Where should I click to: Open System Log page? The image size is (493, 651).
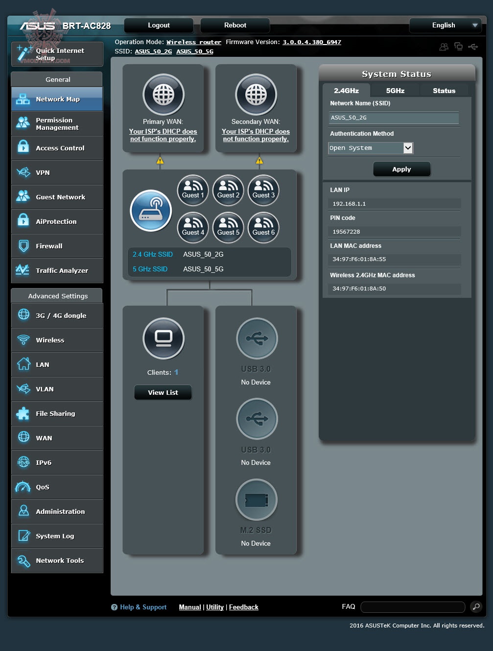pyautogui.click(x=57, y=536)
